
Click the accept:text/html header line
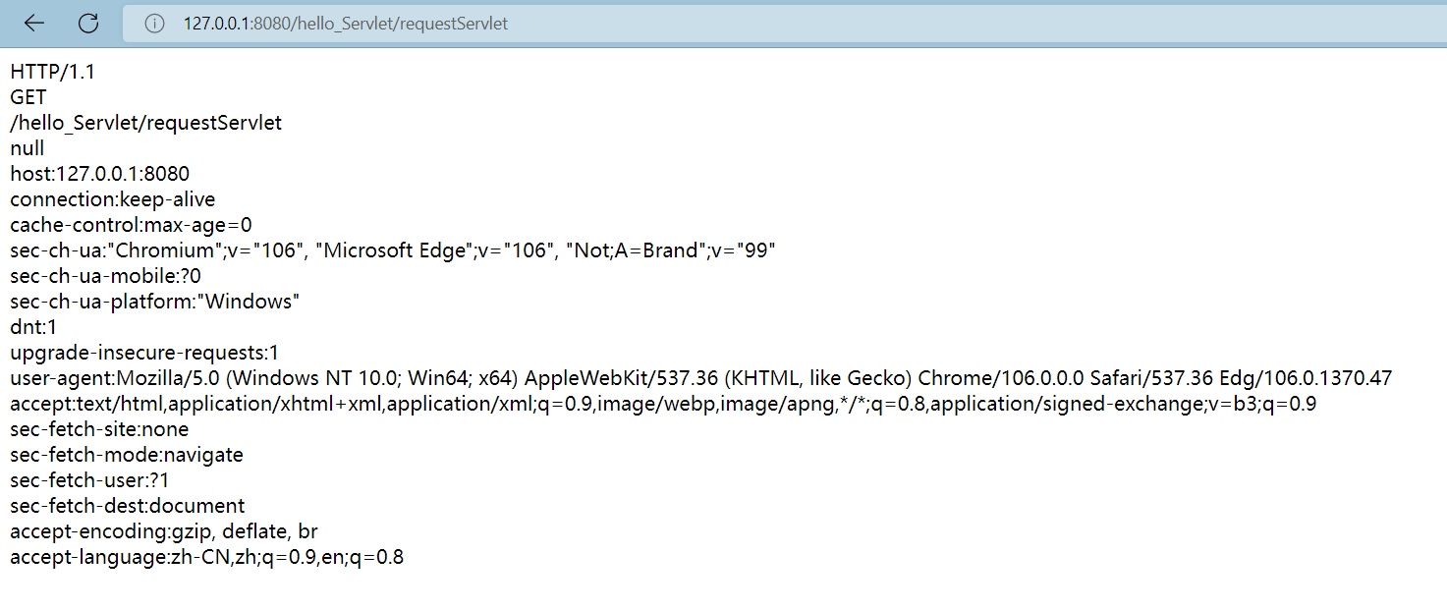tap(663, 404)
